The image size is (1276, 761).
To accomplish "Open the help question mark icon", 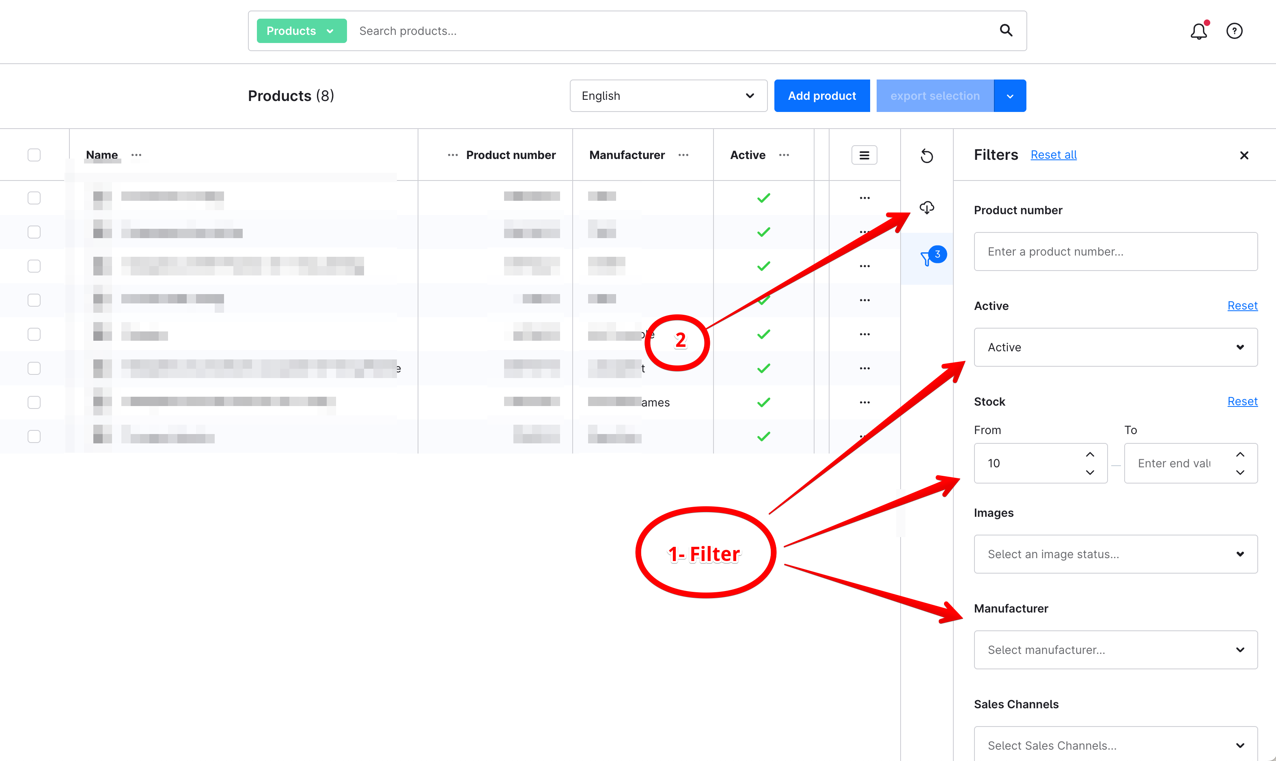I will tap(1235, 31).
